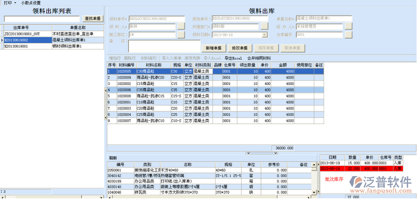Open 小数点设置 menu
Viewport: 417px width, 199px height.
[x=31, y=3]
